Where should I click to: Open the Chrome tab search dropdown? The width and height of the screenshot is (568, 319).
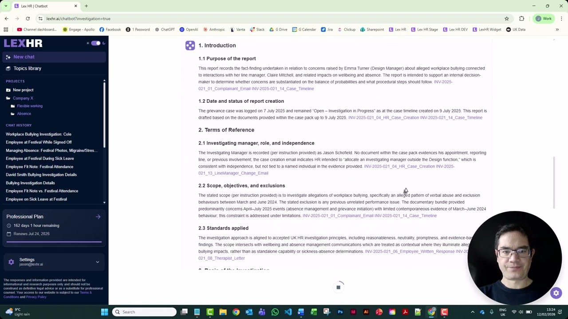click(x=6, y=6)
